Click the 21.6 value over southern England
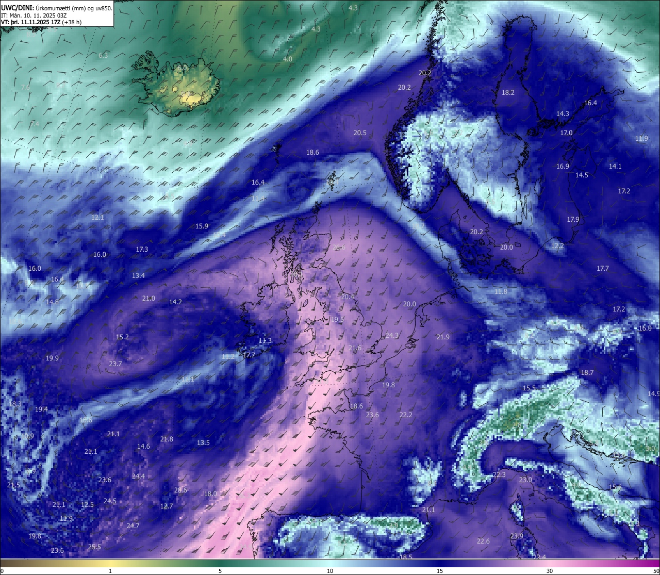 tap(355, 349)
